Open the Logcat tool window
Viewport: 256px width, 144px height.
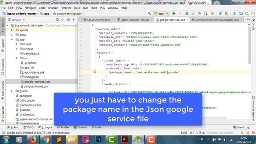pyautogui.click(x=45, y=127)
